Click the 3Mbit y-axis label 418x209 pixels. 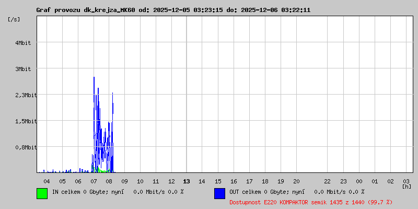point(23,69)
